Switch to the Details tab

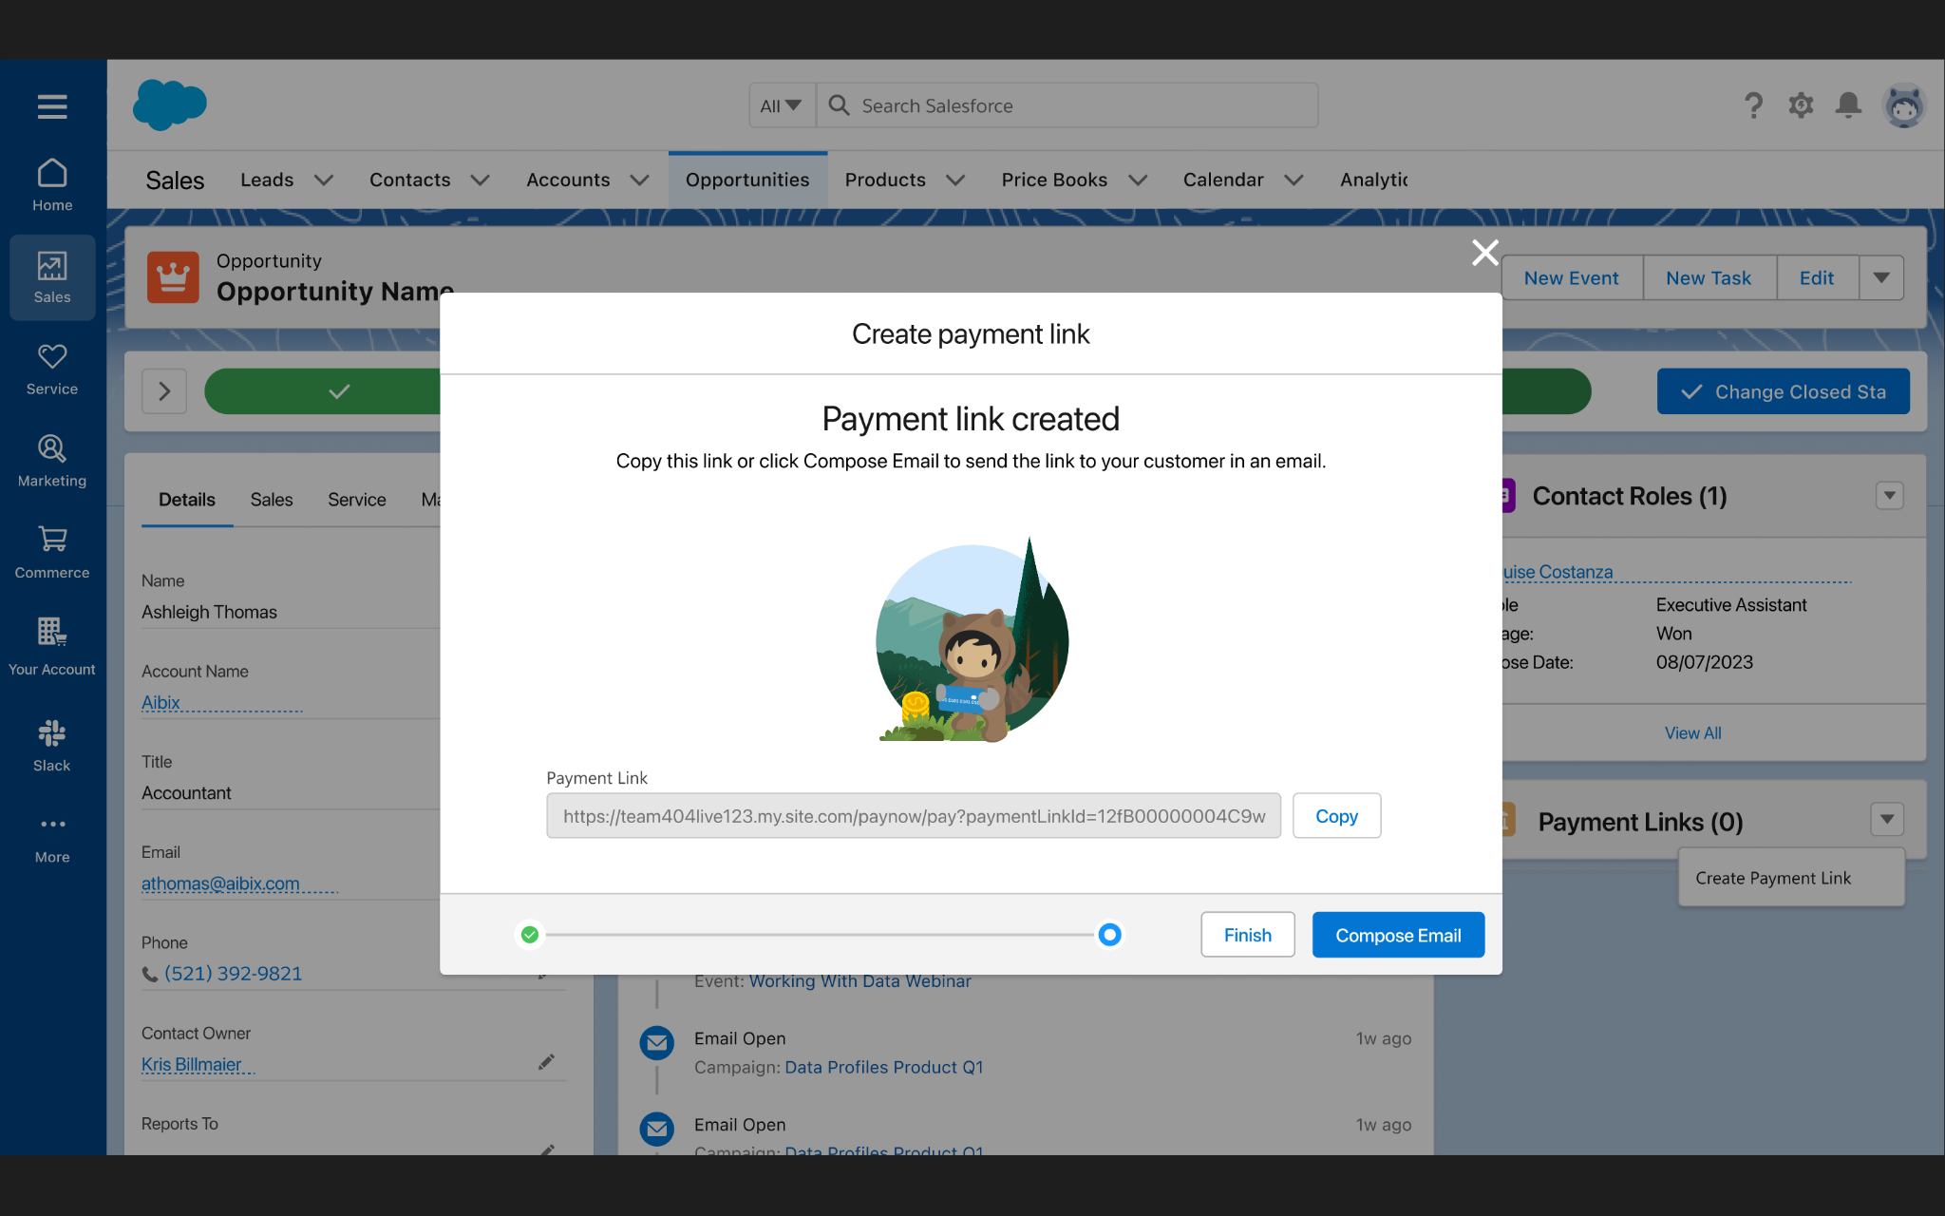[187, 500]
